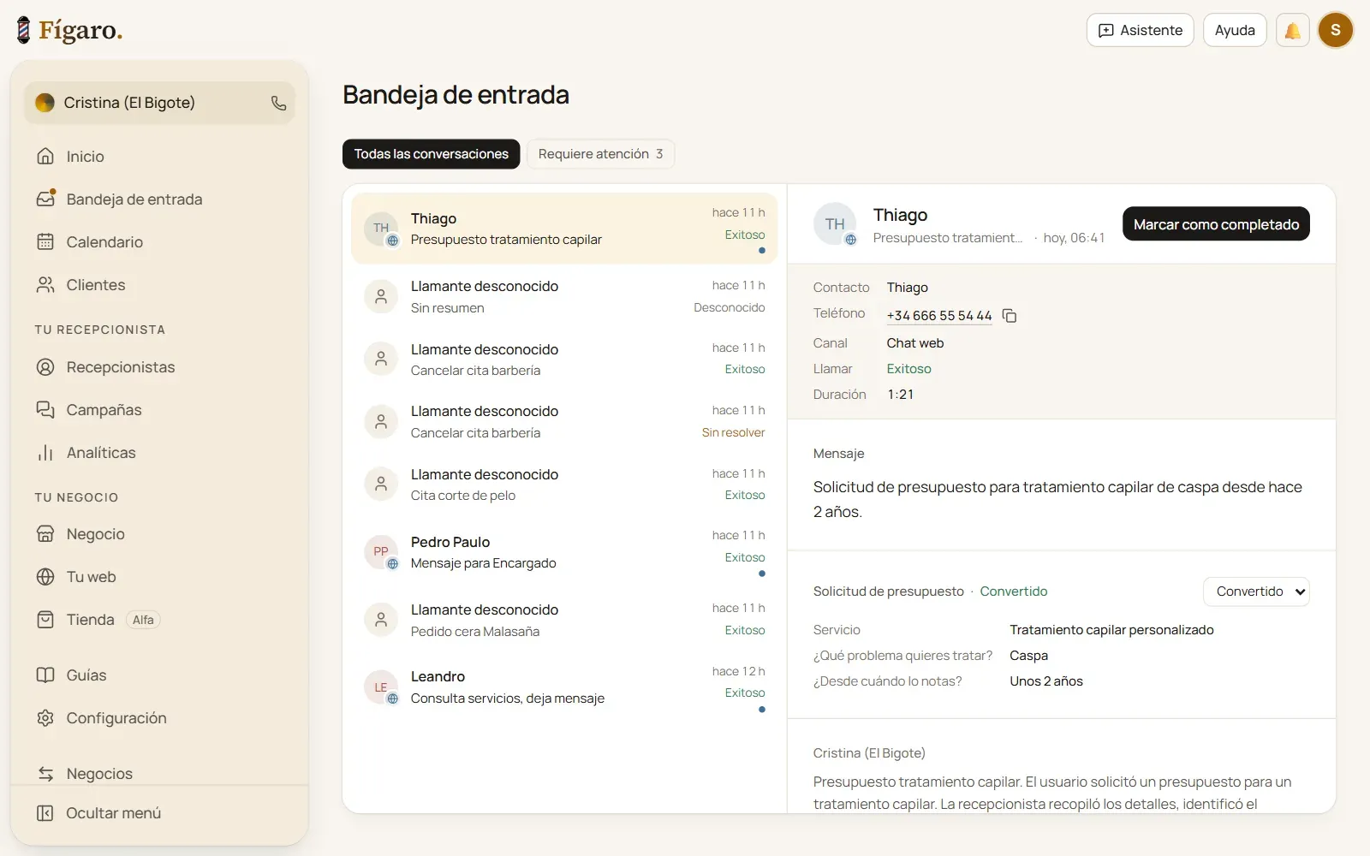Open notifications bell icon
1370x856 pixels.
(1292, 30)
